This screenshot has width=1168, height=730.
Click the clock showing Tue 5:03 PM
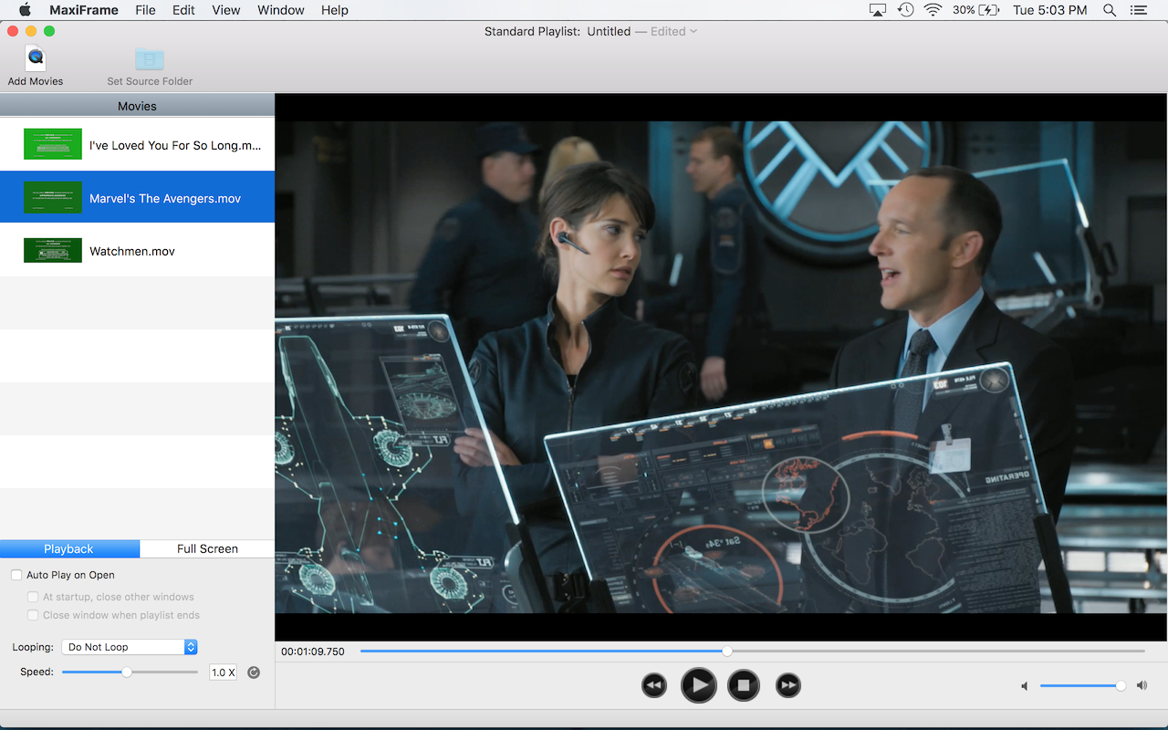[1050, 10]
